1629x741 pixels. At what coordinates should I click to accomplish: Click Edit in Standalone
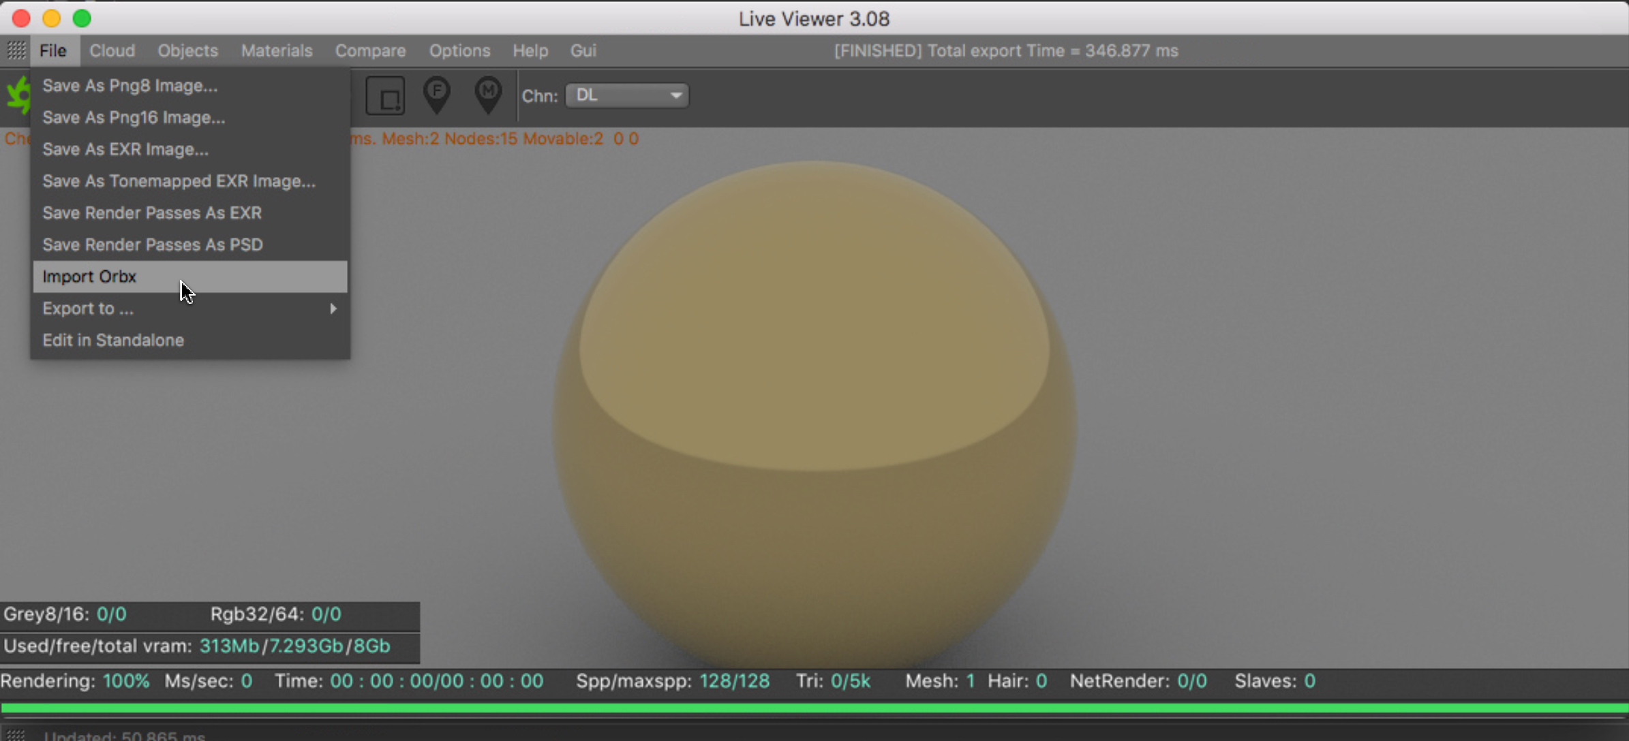113,340
